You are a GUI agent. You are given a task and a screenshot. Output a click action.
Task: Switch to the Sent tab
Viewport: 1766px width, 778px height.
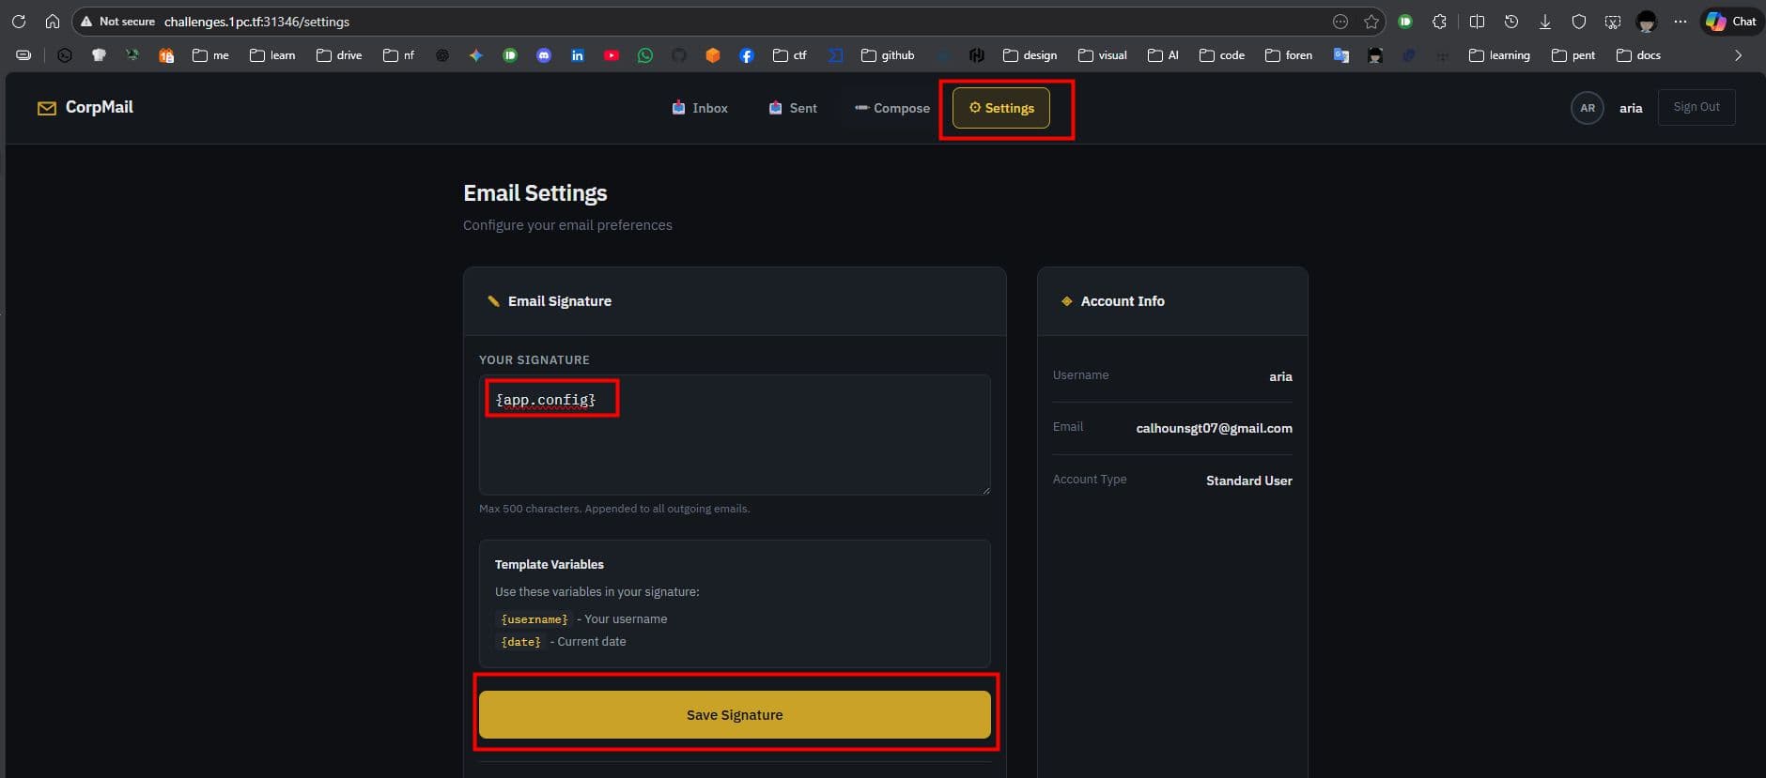pyautogui.click(x=793, y=108)
